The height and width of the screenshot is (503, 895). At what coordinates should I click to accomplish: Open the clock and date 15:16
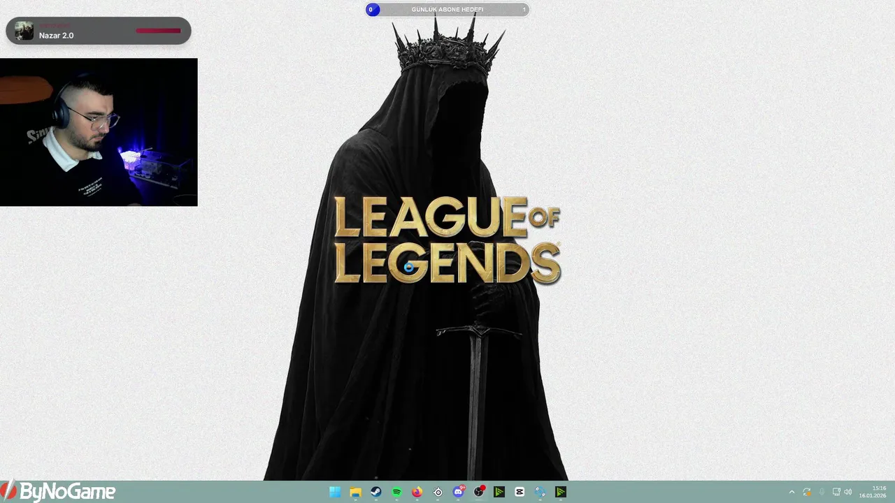[873, 492]
